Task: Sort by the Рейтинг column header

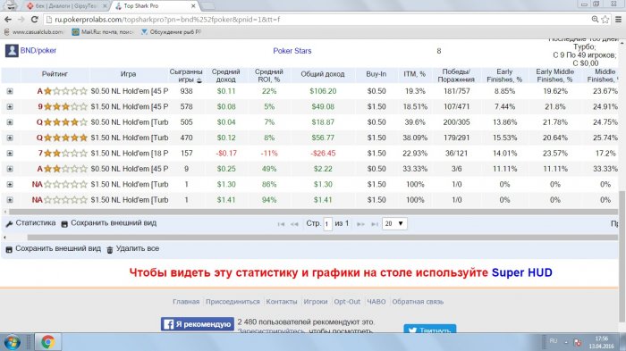Action: tap(55, 74)
